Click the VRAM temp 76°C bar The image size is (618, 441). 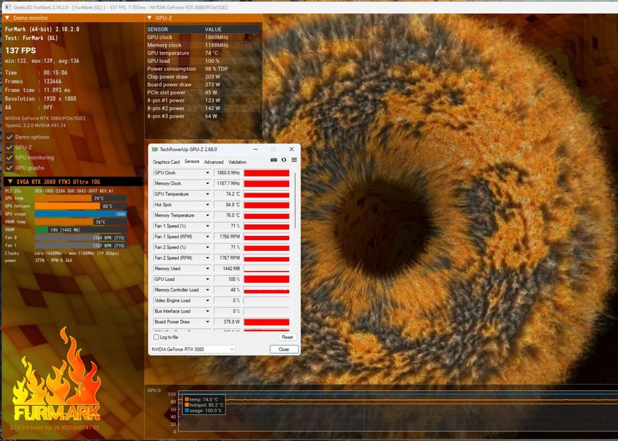tap(81, 222)
